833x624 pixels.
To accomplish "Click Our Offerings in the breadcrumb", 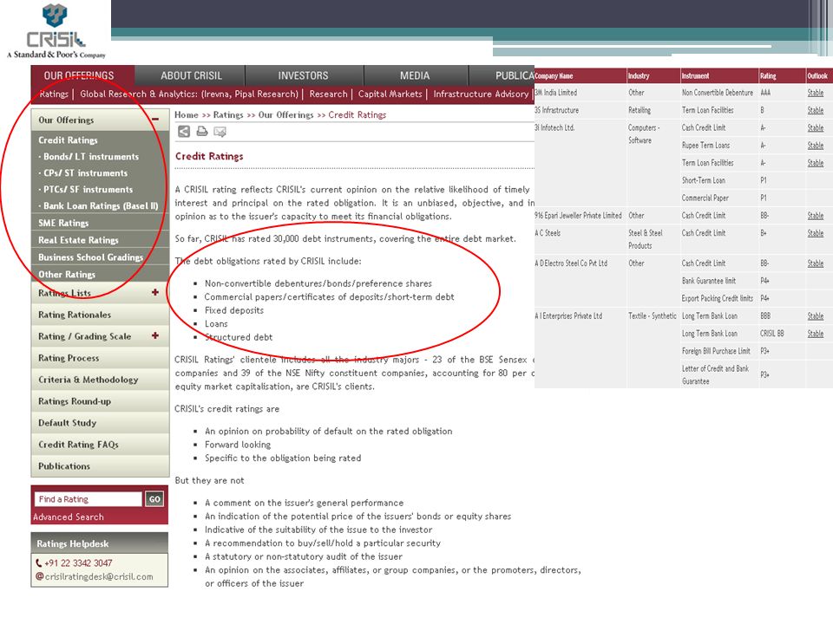I will [x=285, y=114].
